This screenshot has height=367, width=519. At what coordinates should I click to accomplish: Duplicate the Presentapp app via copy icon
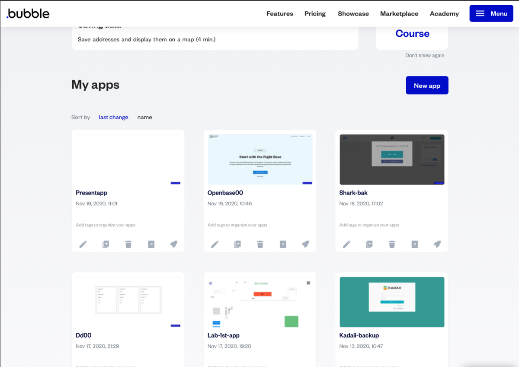click(106, 244)
